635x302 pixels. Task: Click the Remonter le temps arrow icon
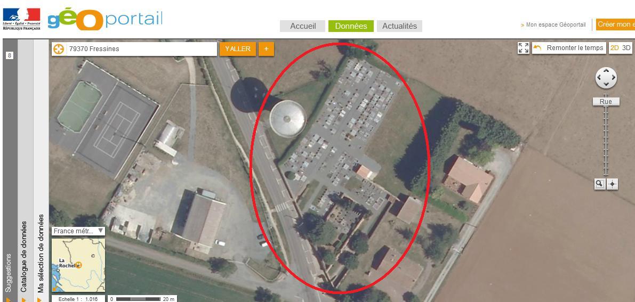537,48
